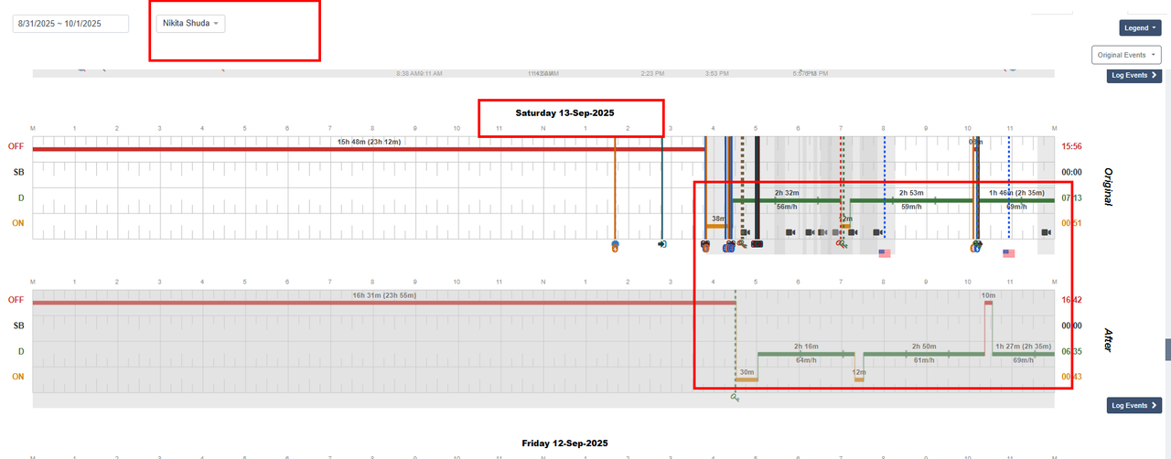Select the 2h 32m driving segment in Original
Screen dimensions: 1171x459
[x=786, y=199]
